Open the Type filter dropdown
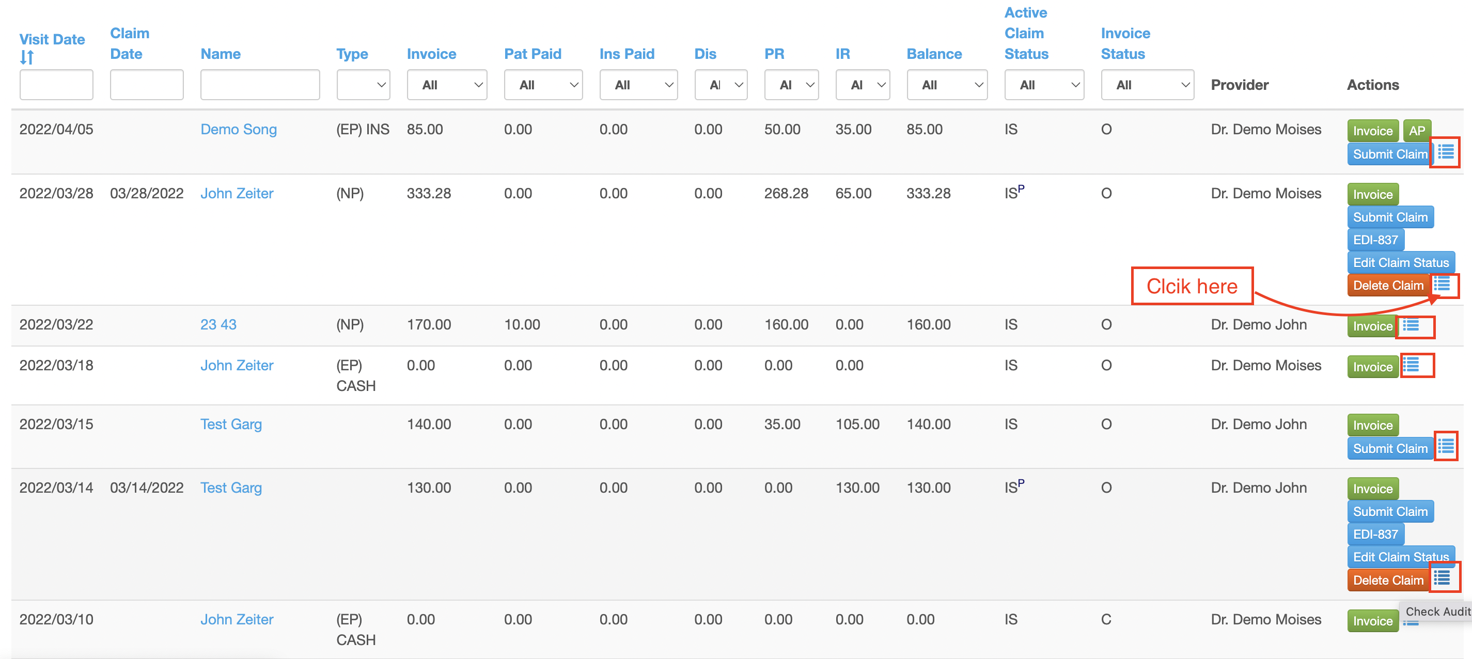 point(364,85)
